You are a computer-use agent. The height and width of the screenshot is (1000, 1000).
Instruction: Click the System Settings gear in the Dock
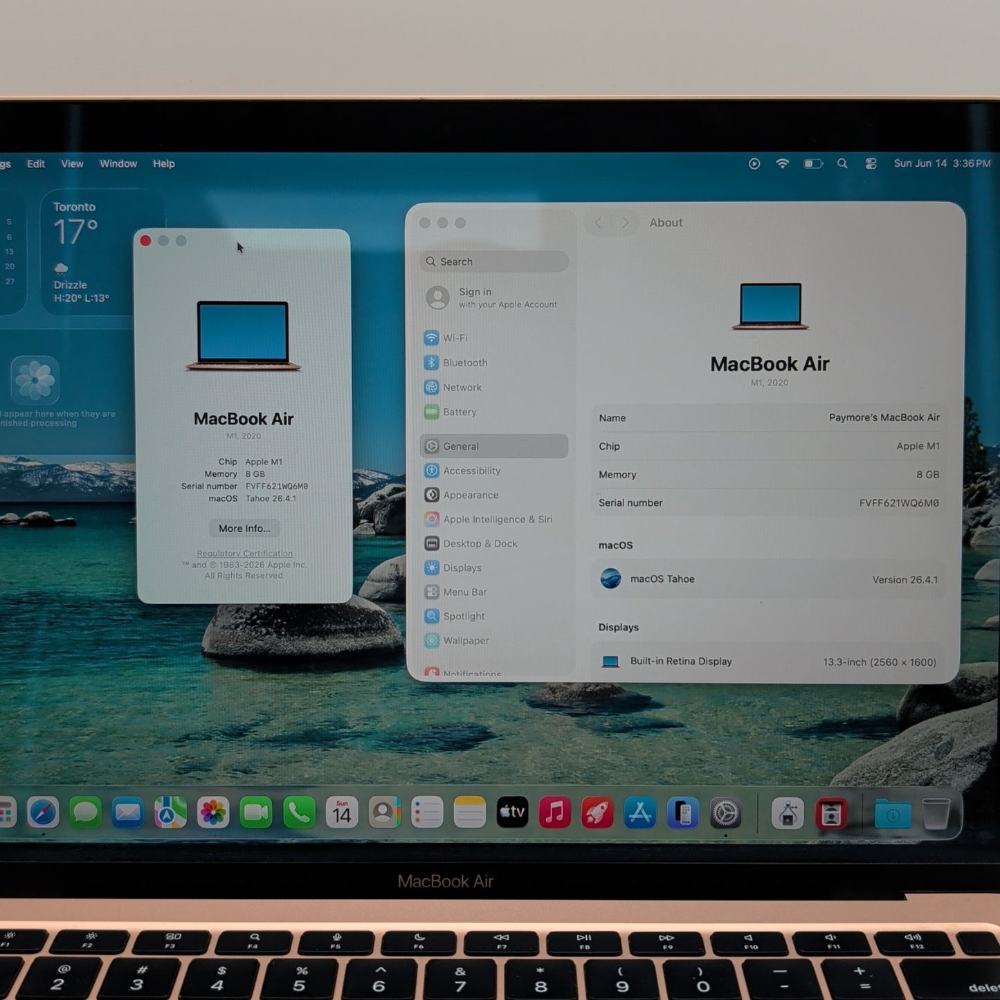(725, 813)
